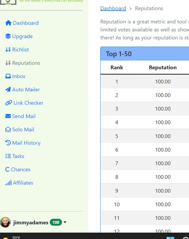Click the Dashboard home icon
This screenshot has width=189, height=239.
tap(8, 23)
